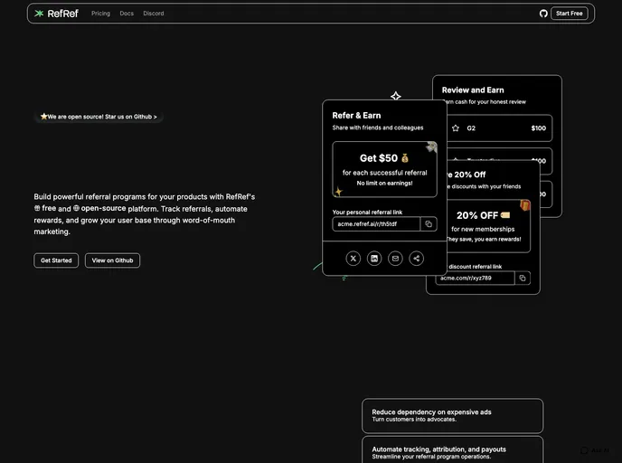Click 'Share with friends and colleagues' text
This screenshot has height=463, width=622.
[x=378, y=128]
